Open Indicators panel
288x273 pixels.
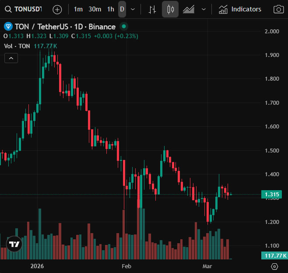click(240, 9)
